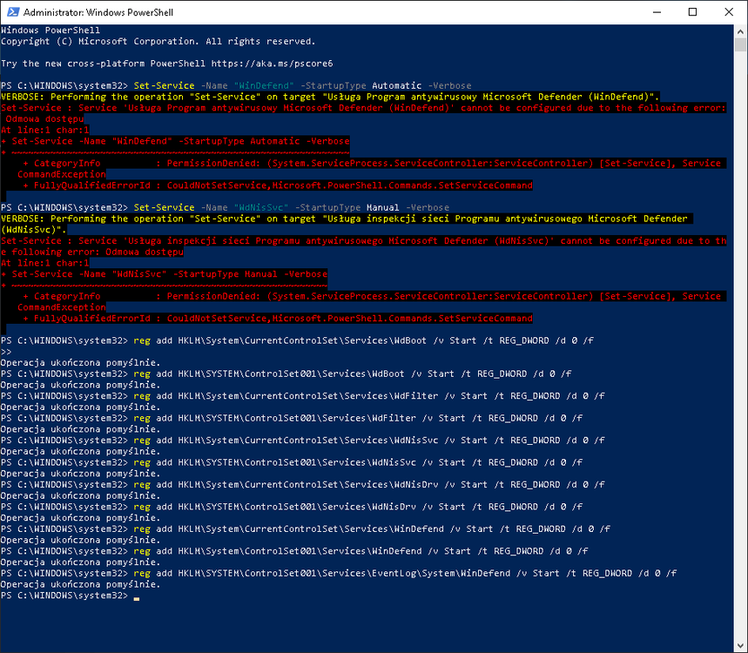Click the 'Try the new cross-platform PowerShell' text
The width and height of the screenshot is (748, 653).
tap(103, 64)
